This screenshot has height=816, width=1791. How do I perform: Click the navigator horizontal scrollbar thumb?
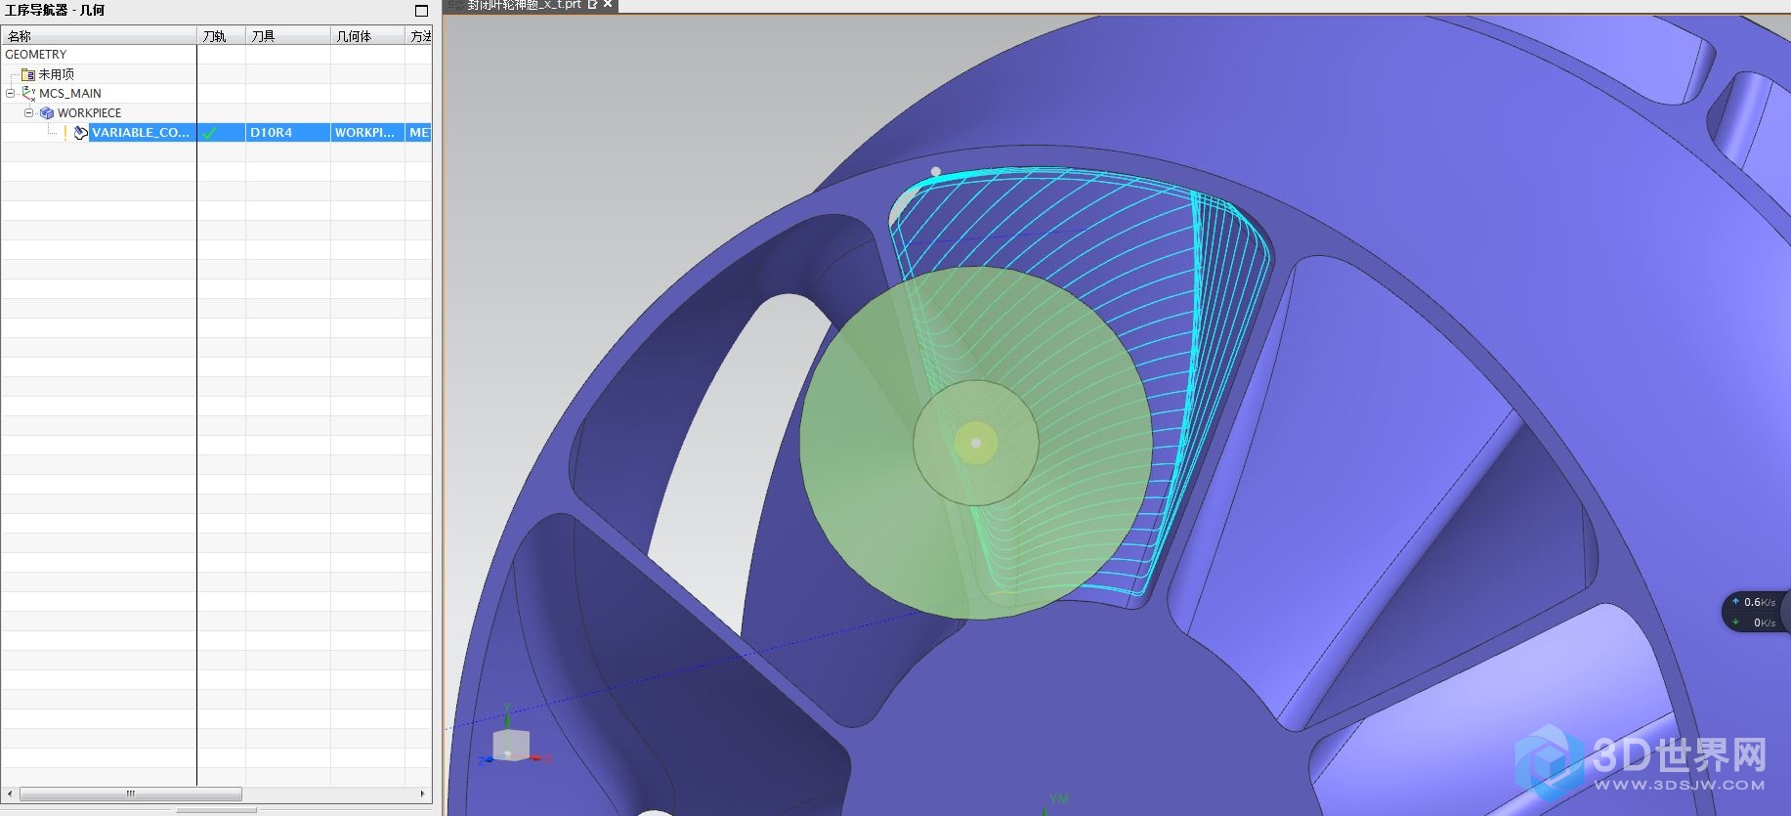coord(130,794)
